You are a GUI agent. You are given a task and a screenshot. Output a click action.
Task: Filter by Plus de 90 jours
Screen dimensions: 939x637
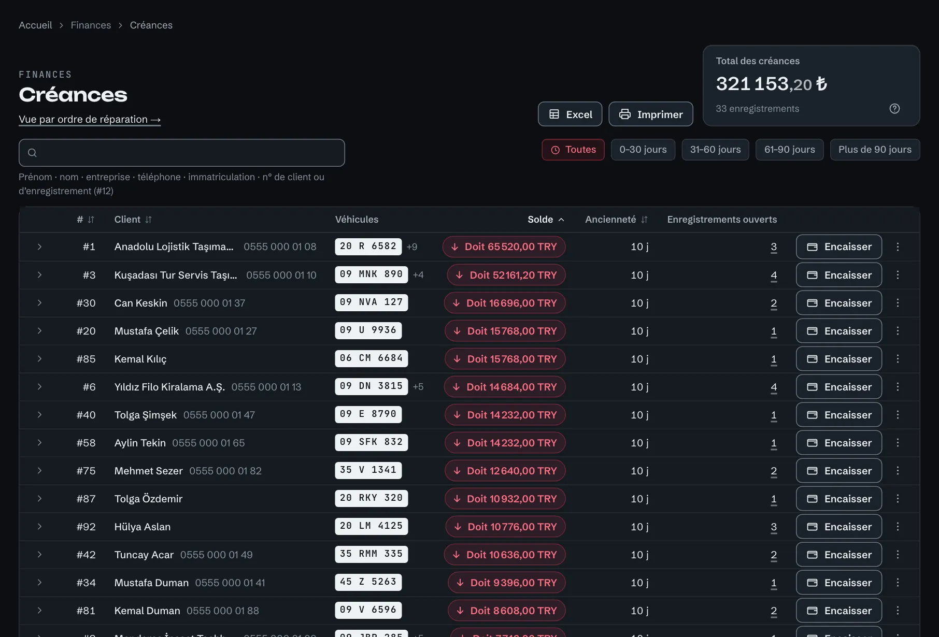click(x=875, y=150)
